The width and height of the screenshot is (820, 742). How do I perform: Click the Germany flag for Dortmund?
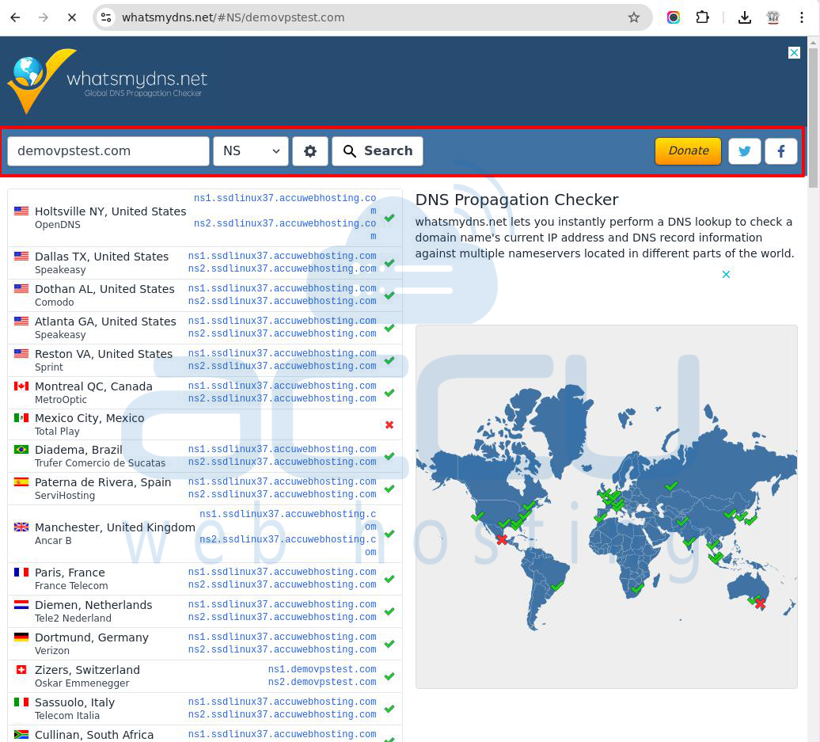pos(21,637)
